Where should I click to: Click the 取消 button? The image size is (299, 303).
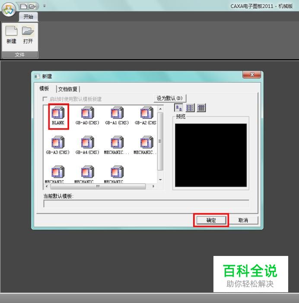[x=243, y=220]
